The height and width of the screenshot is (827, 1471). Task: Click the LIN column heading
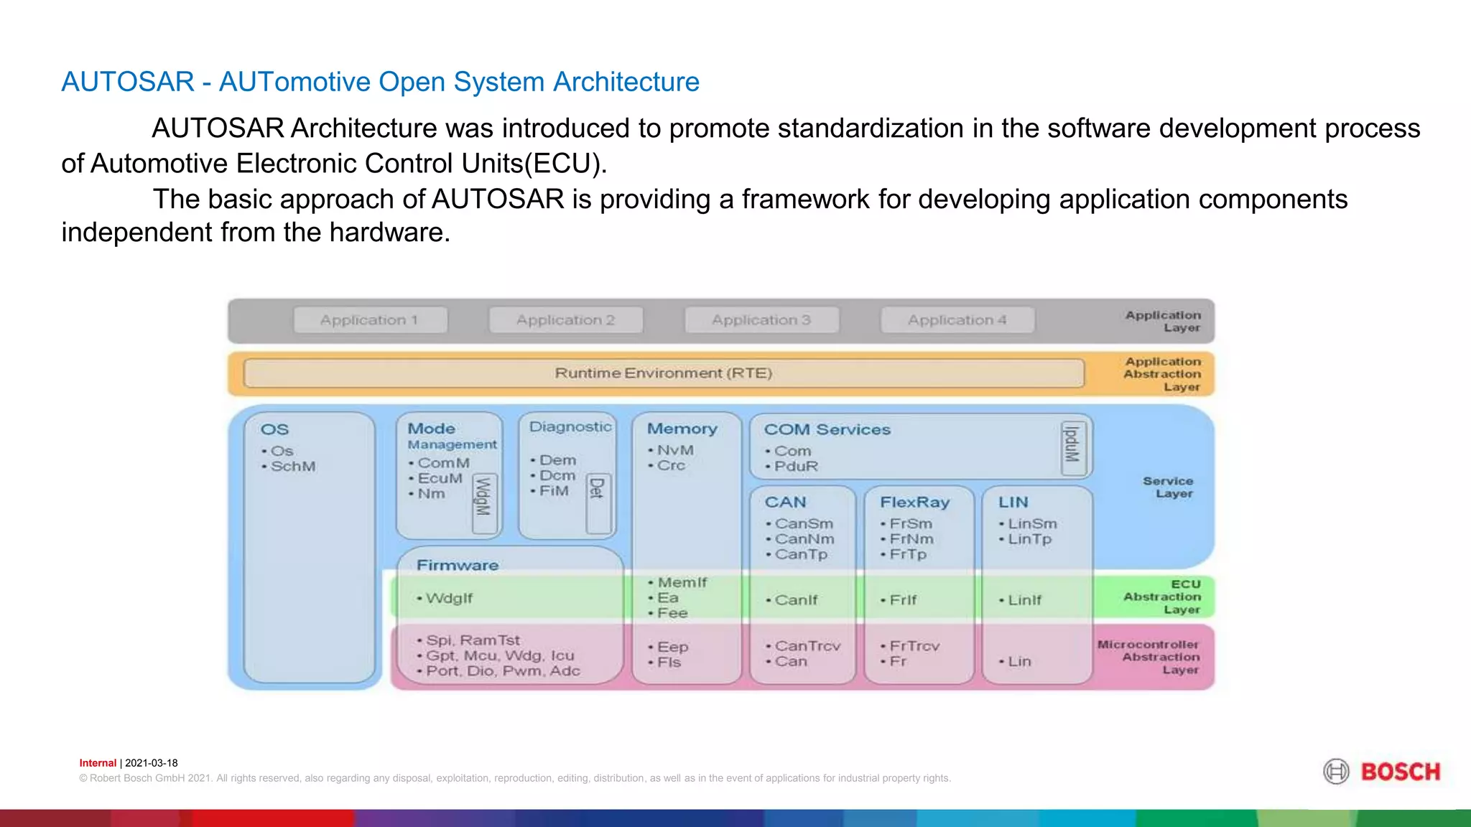point(1013,503)
